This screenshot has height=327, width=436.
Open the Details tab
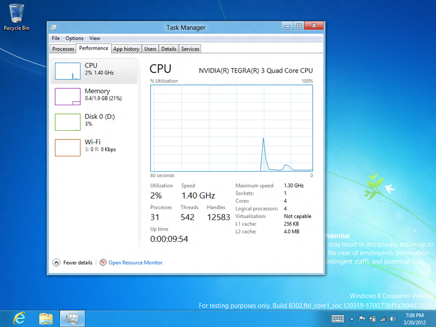tap(169, 49)
